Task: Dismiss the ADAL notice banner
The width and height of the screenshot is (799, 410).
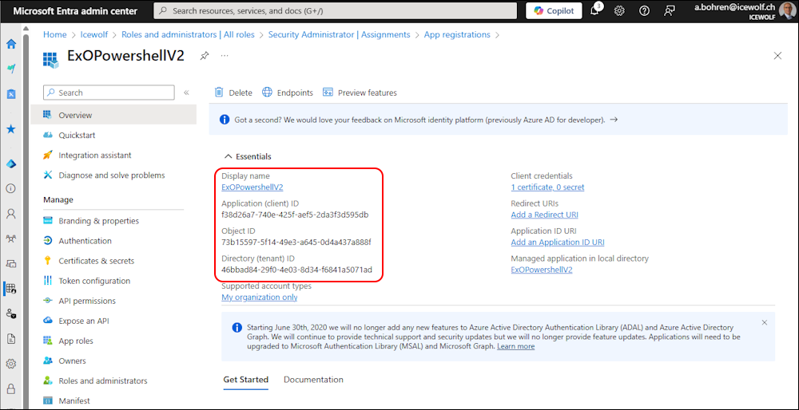Action: point(765,322)
